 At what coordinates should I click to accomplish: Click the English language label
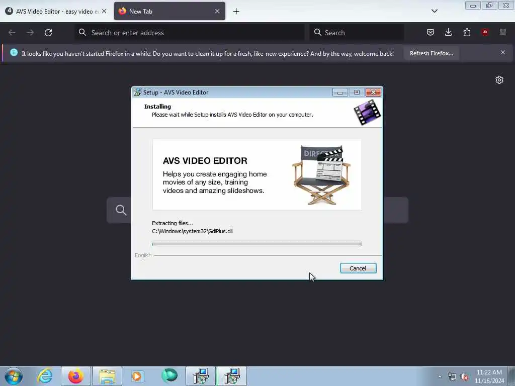pos(143,255)
